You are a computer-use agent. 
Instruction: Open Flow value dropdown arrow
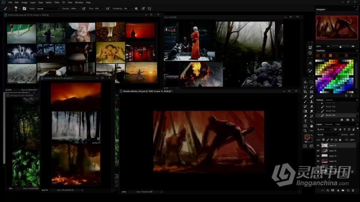click(x=102, y=9)
